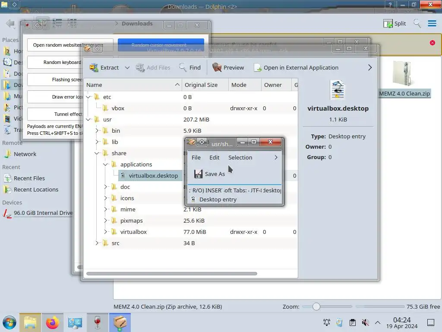Sort archive by Original Size column
The width and height of the screenshot is (442, 332).
pyautogui.click(x=205, y=85)
